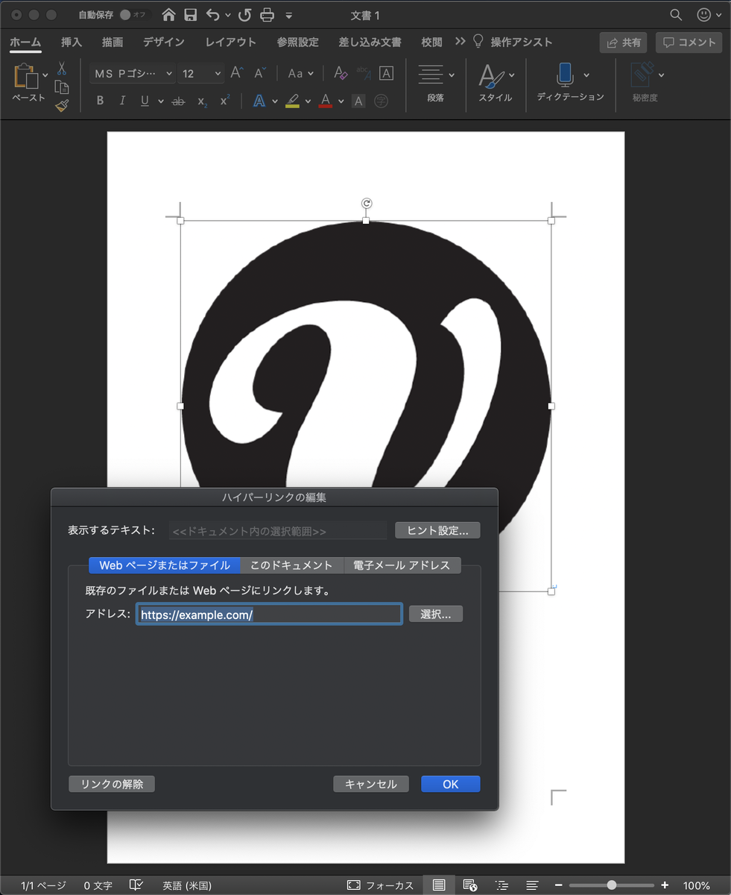Click キャンセル in hyperlink dialog
Screen dimensions: 731x895
point(371,784)
